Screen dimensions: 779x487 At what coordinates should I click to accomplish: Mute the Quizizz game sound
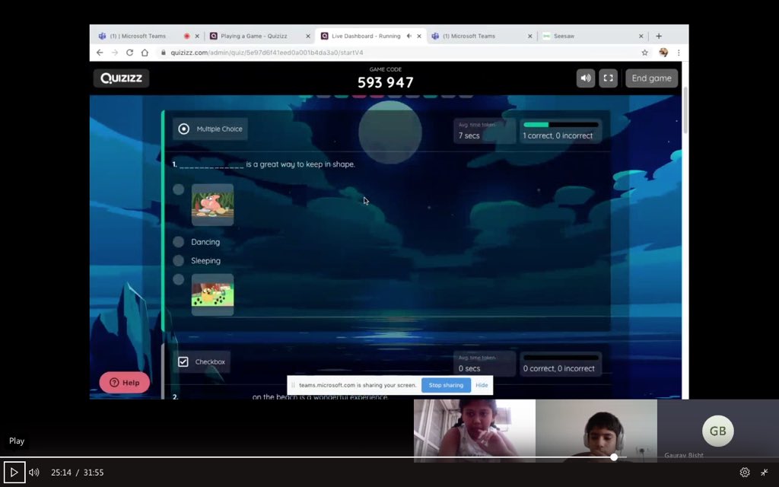586,78
